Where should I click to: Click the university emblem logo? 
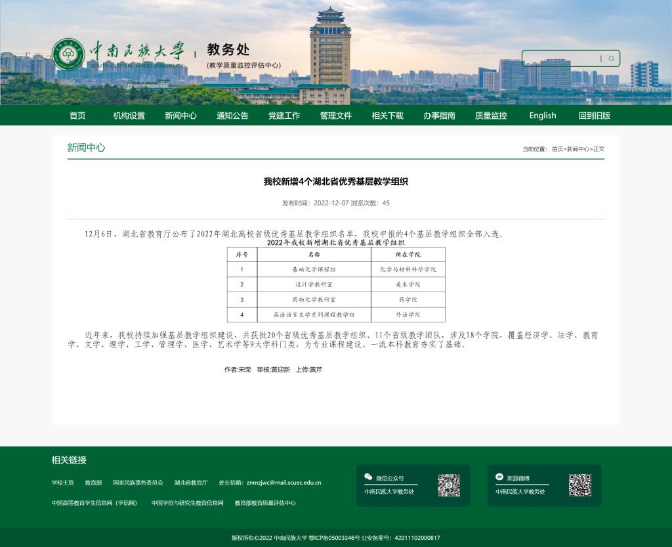tap(68, 55)
